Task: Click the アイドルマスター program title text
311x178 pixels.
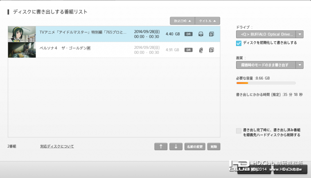Action: pos(83,32)
